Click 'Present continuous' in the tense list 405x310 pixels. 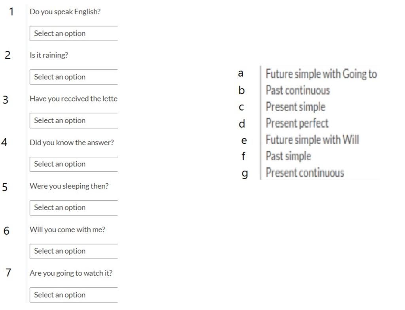(x=305, y=173)
